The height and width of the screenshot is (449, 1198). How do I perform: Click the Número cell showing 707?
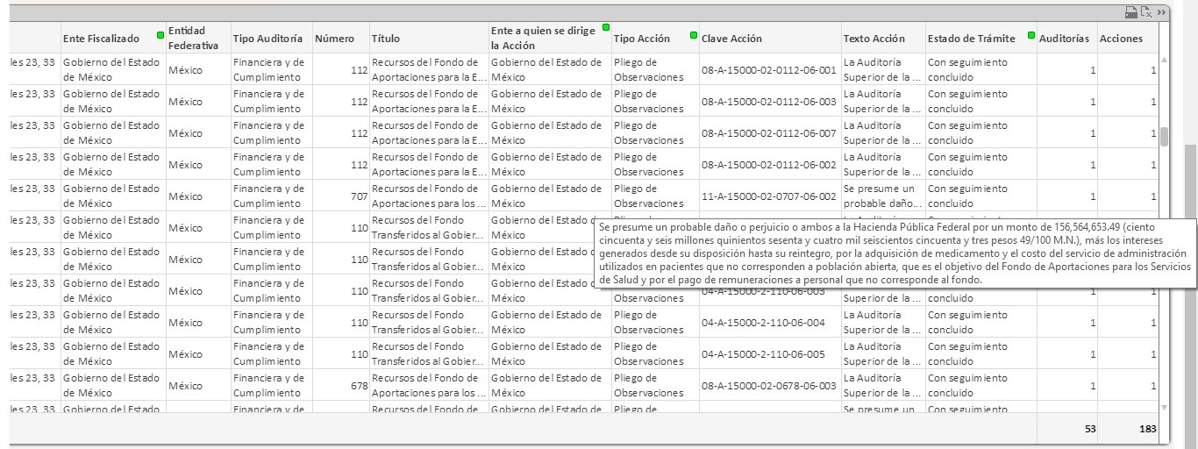340,196
